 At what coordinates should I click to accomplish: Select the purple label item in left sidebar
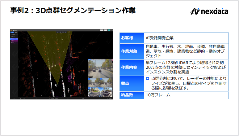coord(14,41)
